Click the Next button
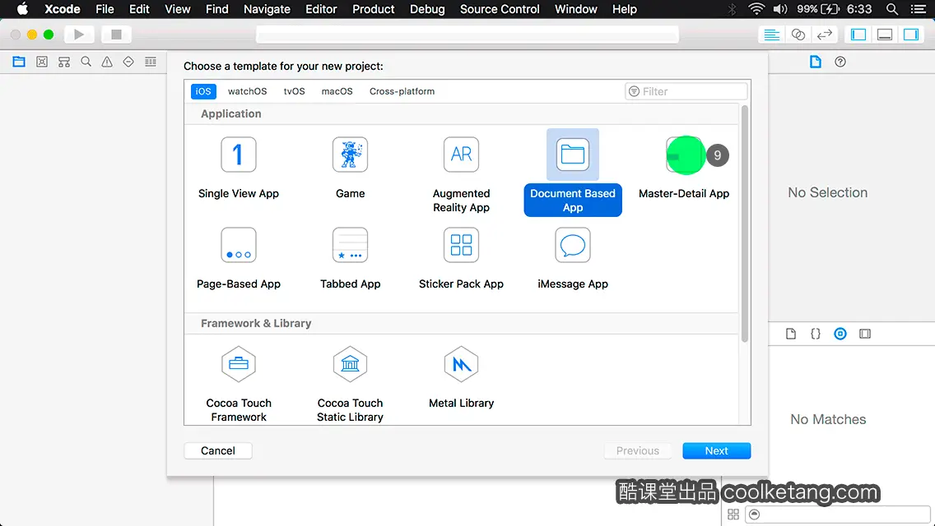 point(716,451)
